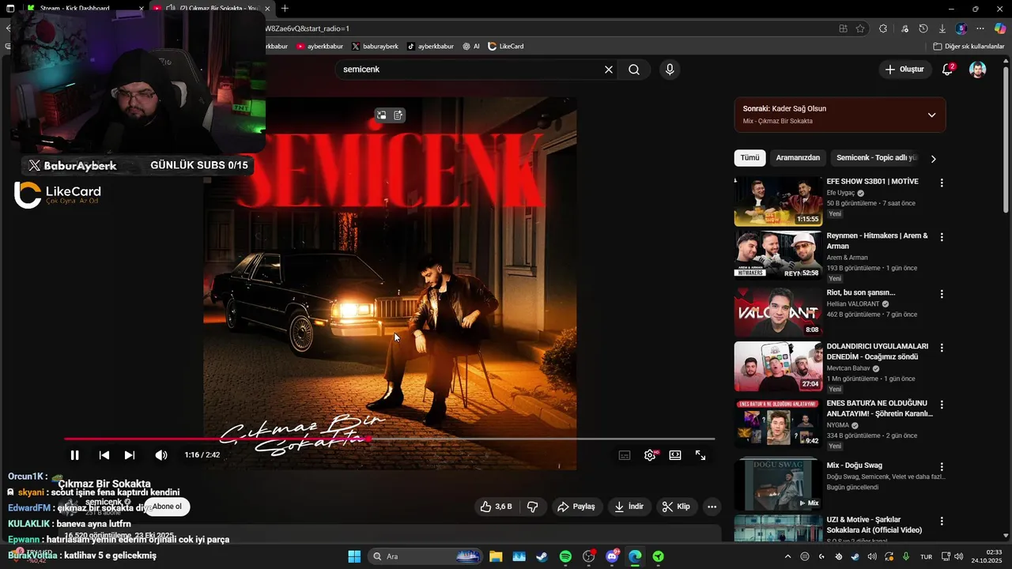This screenshot has width=1012, height=569.
Task: Click the Abone ol subscribe button
Action: point(167,507)
